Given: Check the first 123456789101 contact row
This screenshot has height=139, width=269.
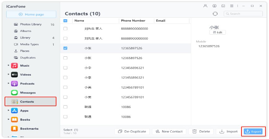Looking at the screenshot, I should (65, 87).
